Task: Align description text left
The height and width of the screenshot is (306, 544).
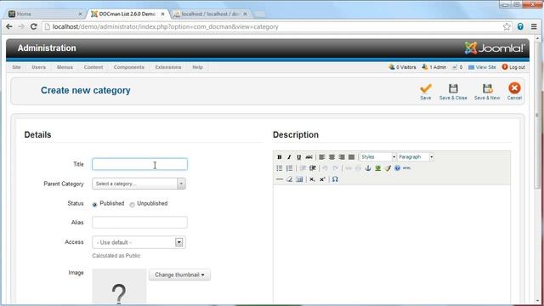Action: [x=322, y=157]
